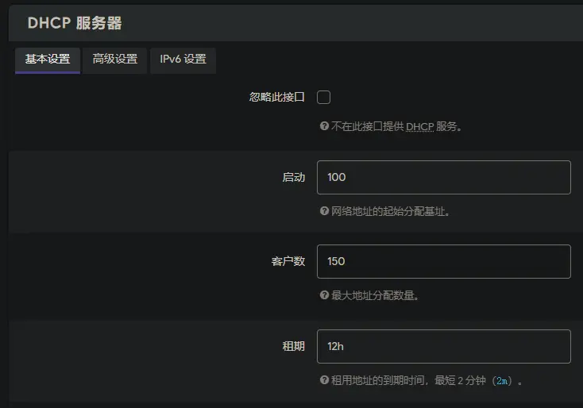583x408 pixels.
Task: Enable the 忽略此接口 checkbox
Action: (x=323, y=97)
